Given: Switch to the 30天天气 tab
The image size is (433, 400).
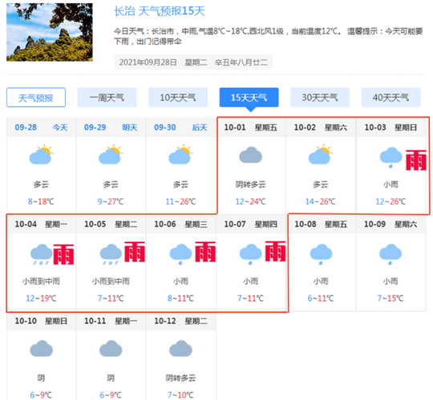Looking at the screenshot, I should coord(320,98).
